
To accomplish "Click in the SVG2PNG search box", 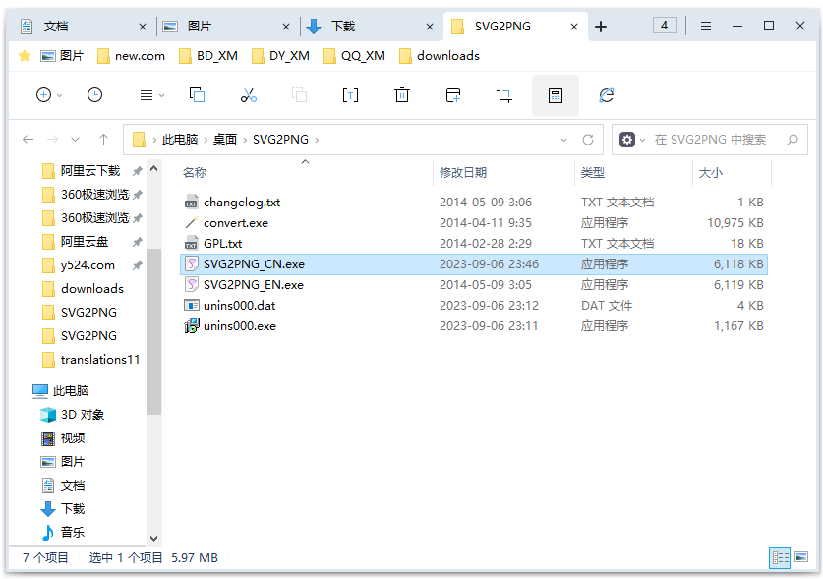I will click(710, 140).
